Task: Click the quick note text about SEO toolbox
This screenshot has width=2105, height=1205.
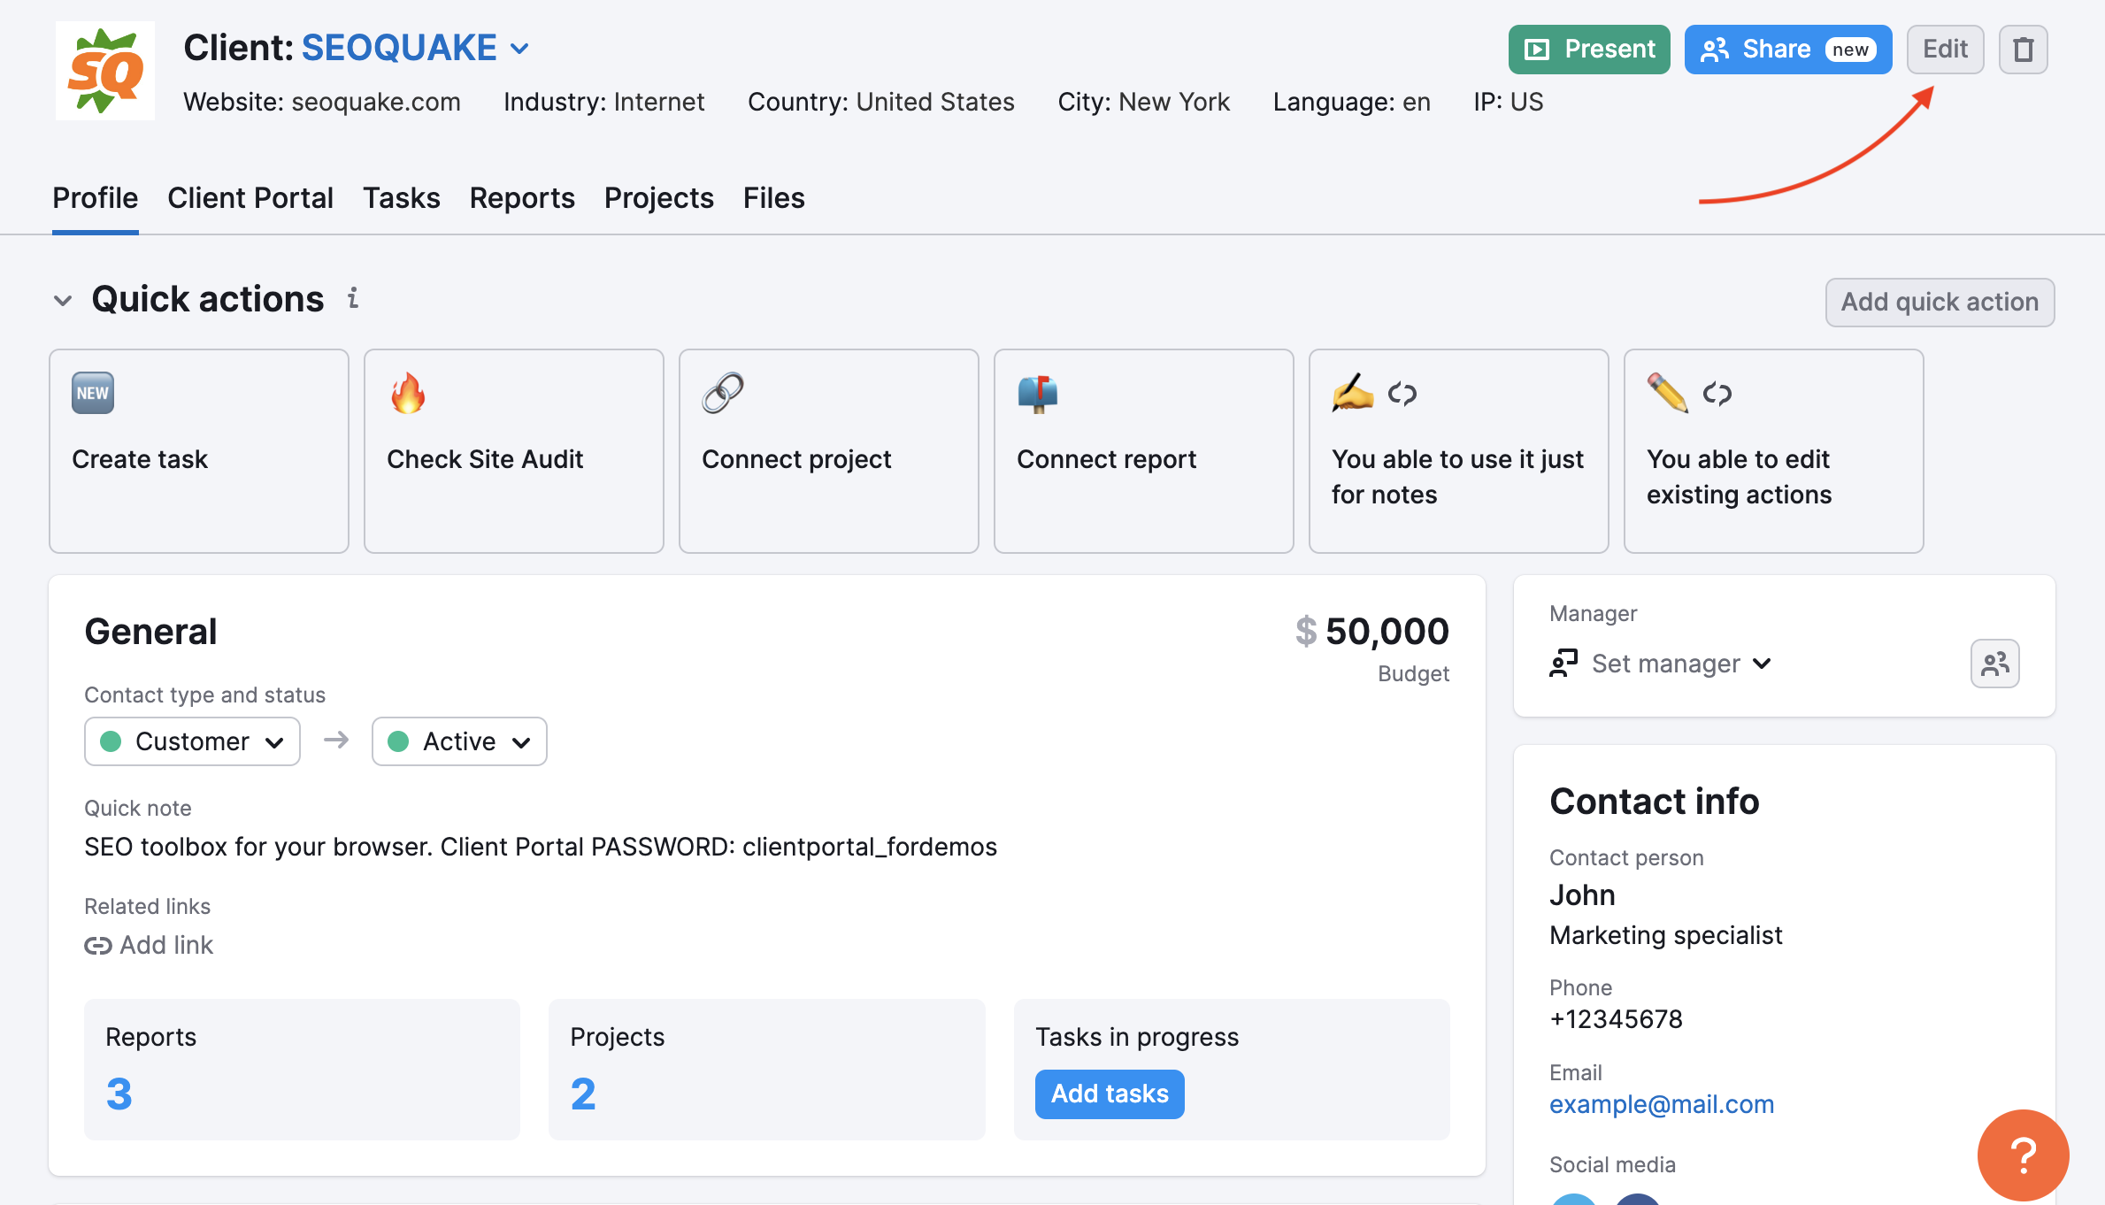Action: point(541,847)
